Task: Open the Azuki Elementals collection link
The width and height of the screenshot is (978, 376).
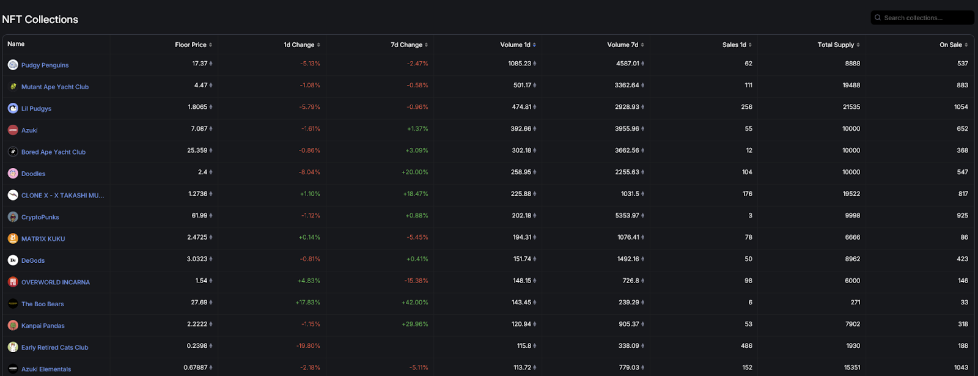Action: [46, 369]
